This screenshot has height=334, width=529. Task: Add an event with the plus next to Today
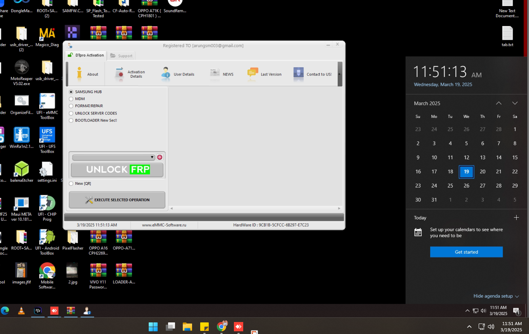pyautogui.click(x=516, y=218)
